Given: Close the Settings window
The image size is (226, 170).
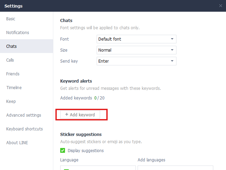Looking at the screenshot, I should click(220, 6).
